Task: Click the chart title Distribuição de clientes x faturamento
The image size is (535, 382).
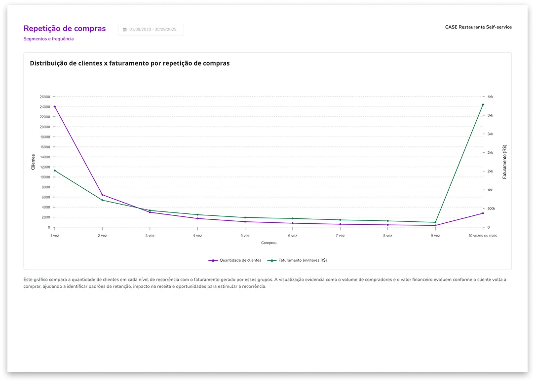Action: tap(129, 63)
